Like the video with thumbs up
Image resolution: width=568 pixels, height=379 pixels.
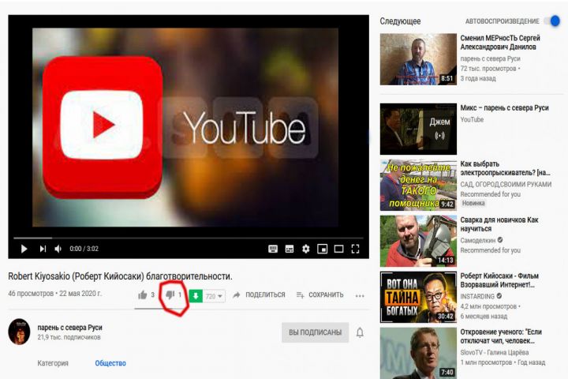pyautogui.click(x=143, y=295)
